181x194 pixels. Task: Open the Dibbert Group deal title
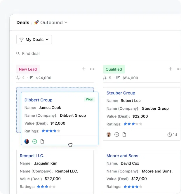coord(38,100)
